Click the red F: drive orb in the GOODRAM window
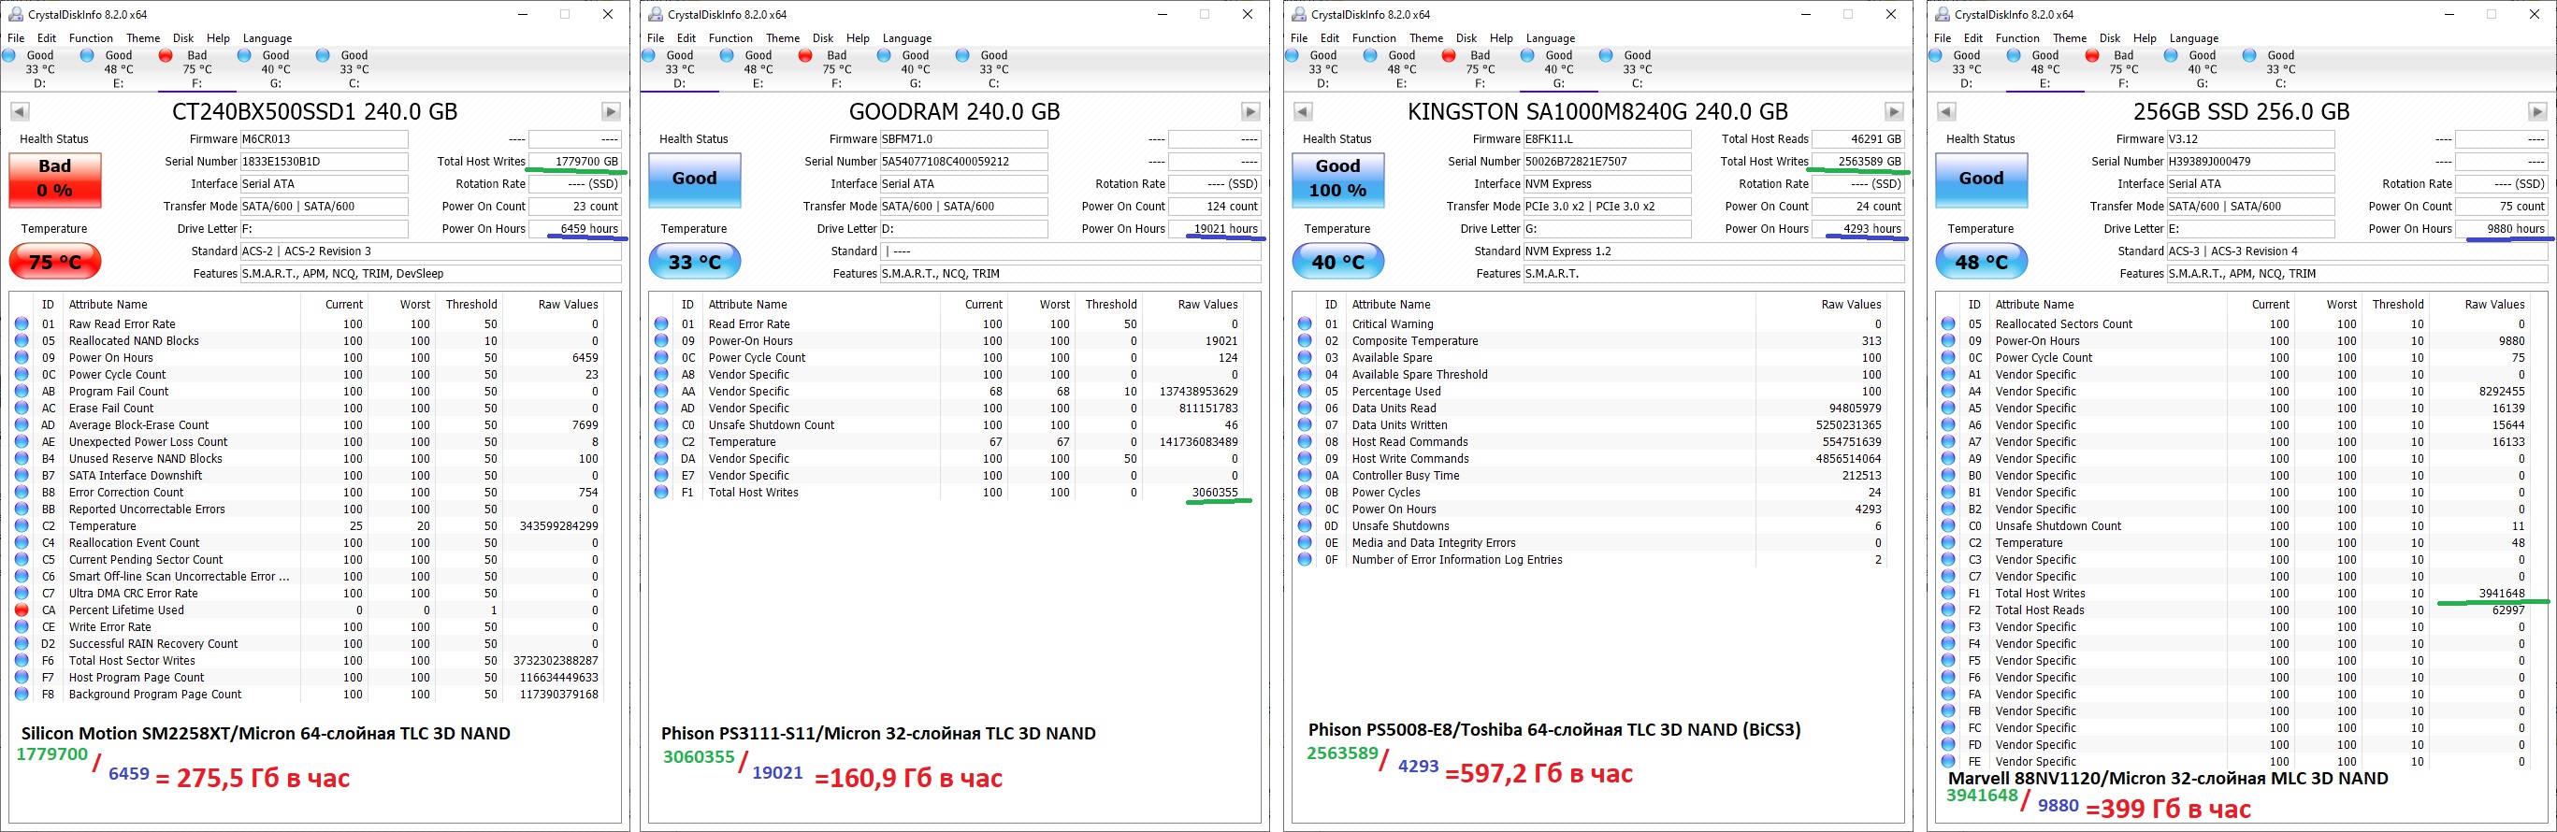The image size is (2557, 832). click(x=805, y=55)
